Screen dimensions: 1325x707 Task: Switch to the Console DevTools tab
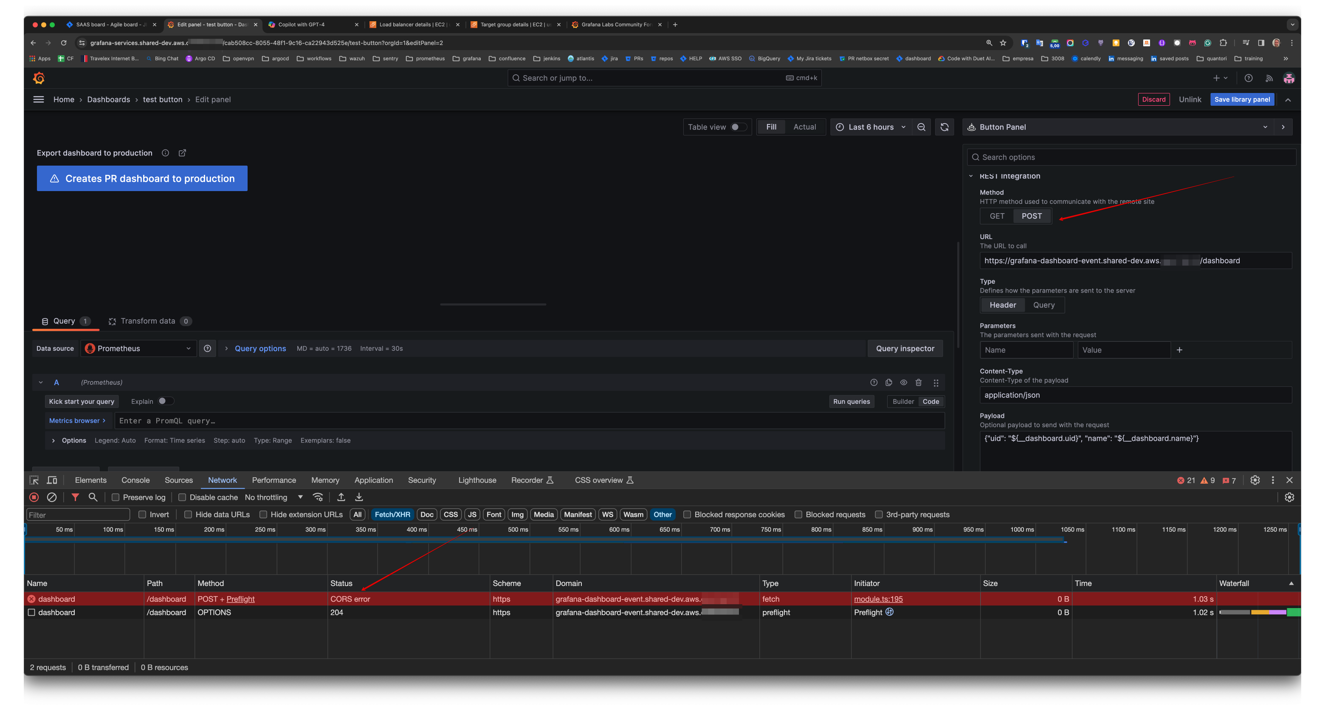coord(135,480)
